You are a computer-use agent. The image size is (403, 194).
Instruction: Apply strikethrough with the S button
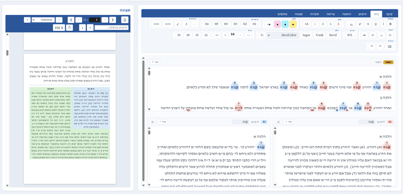point(368,24)
